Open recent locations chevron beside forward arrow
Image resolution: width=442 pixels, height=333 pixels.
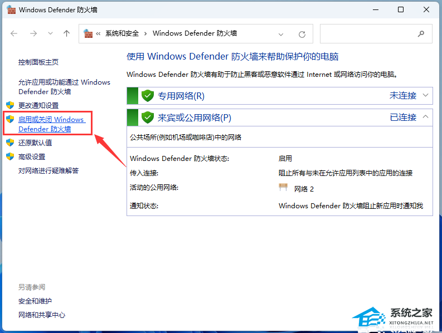(x=50, y=33)
